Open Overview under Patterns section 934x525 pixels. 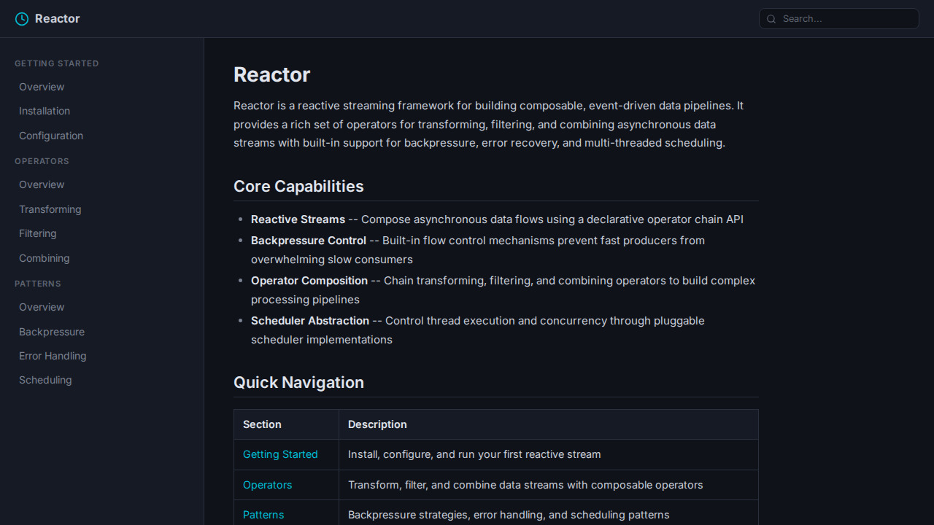42,307
